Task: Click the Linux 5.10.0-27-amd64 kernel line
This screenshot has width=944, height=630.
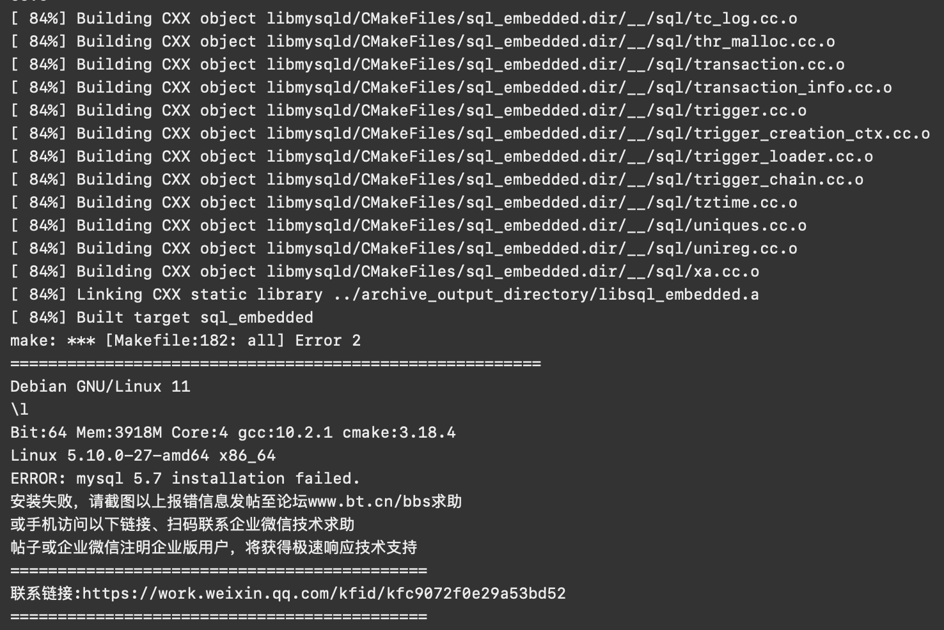Action: [x=143, y=456]
